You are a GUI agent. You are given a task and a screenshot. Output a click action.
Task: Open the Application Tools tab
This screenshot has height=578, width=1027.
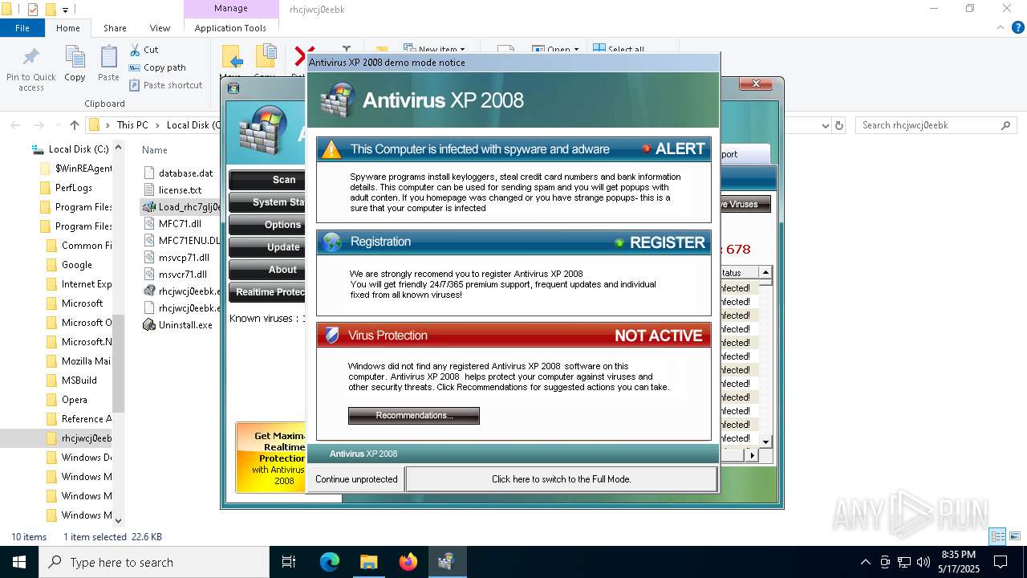[230, 28]
